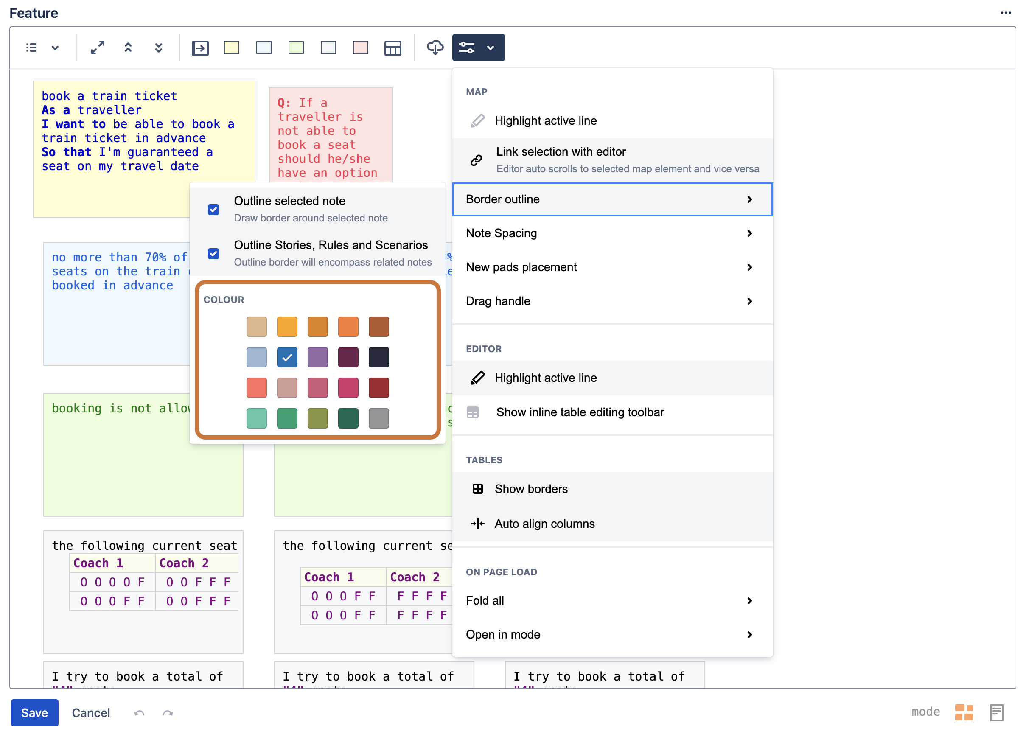Switch to text document mode icon
Viewport: 1026px width, 734px height.
[x=996, y=713]
